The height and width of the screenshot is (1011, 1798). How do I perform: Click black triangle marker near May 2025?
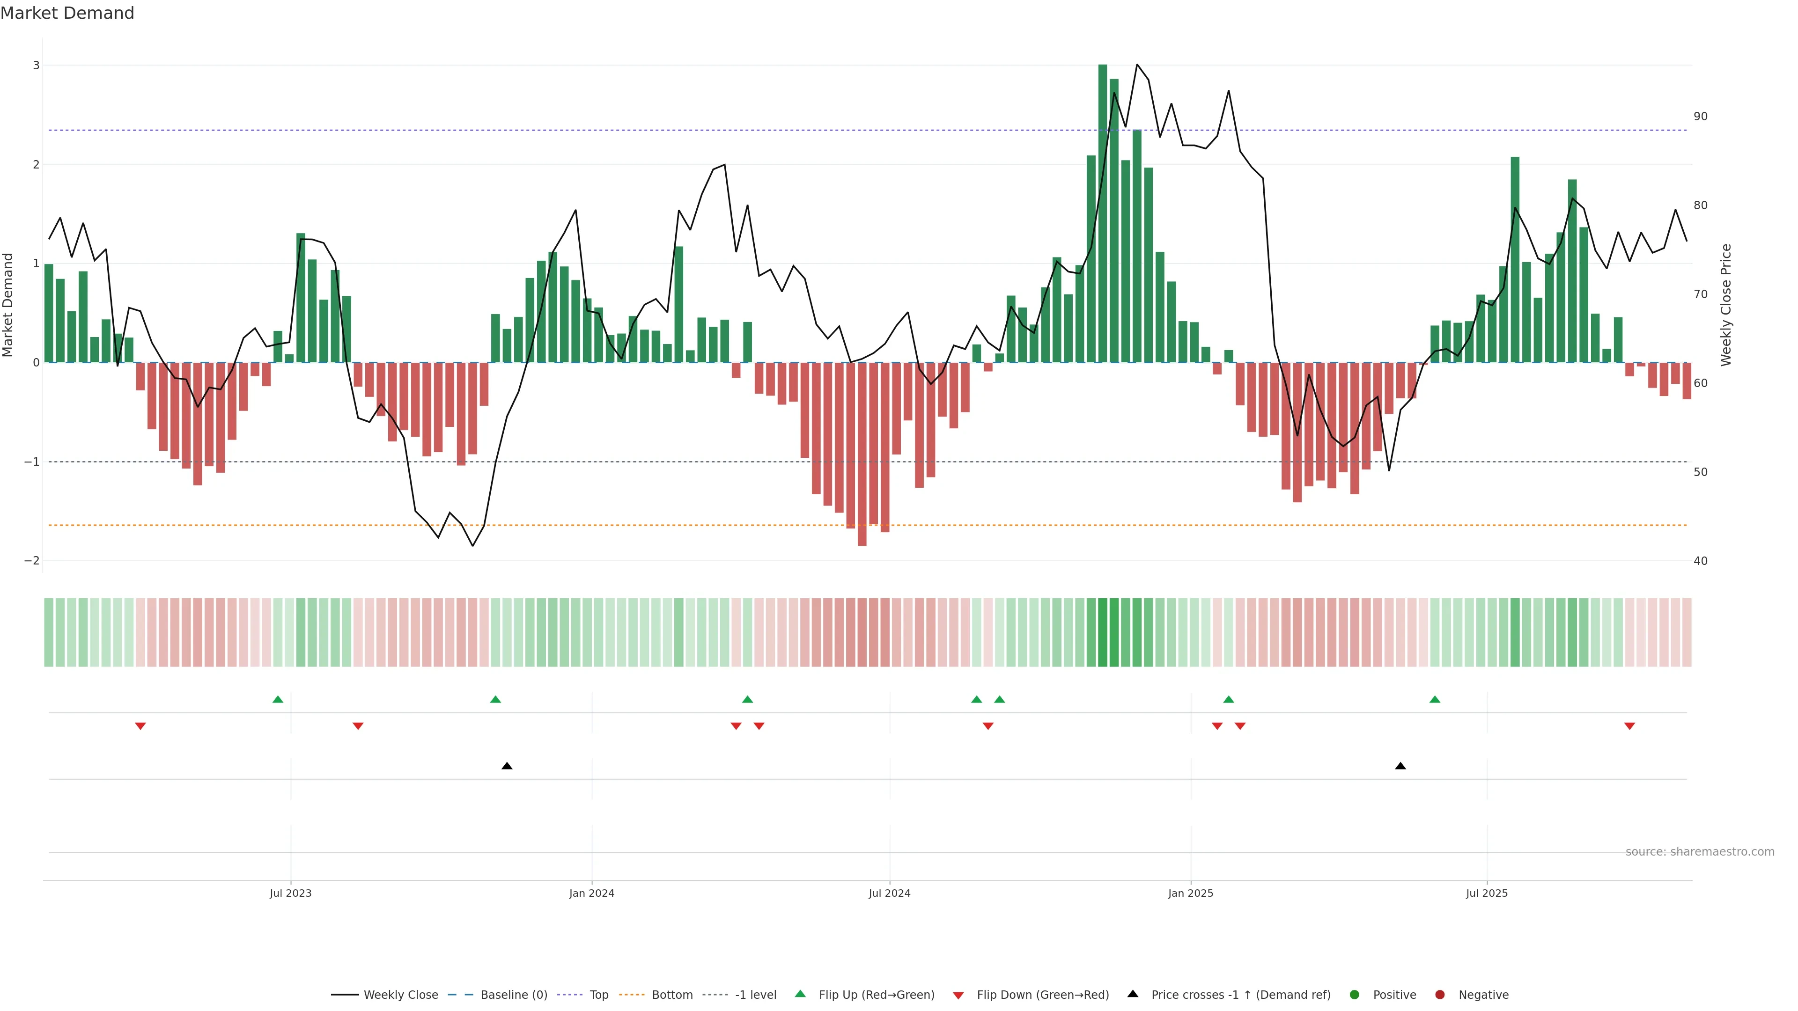tap(1400, 766)
